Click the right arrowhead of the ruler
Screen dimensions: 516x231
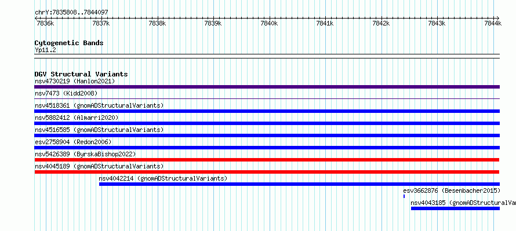coord(498,18)
